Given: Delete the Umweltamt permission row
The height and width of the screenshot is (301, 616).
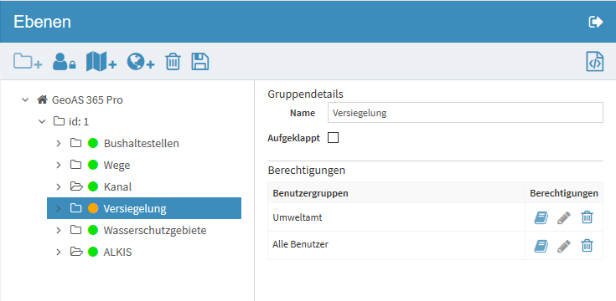Looking at the screenshot, I should 587,217.
